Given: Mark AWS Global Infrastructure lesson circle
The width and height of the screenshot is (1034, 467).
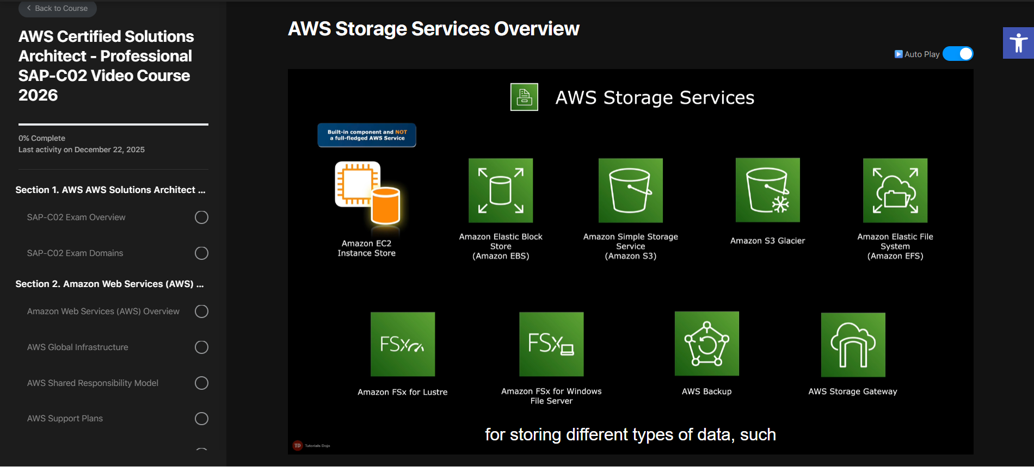Looking at the screenshot, I should pyautogui.click(x=201, y=347).
